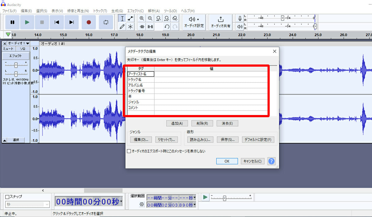Image resolution: width=372 pixels, height=217 pixels.
Task: Click the Zoom In magnifier icon
Action: pyautogui.click(x=142, y=19)
